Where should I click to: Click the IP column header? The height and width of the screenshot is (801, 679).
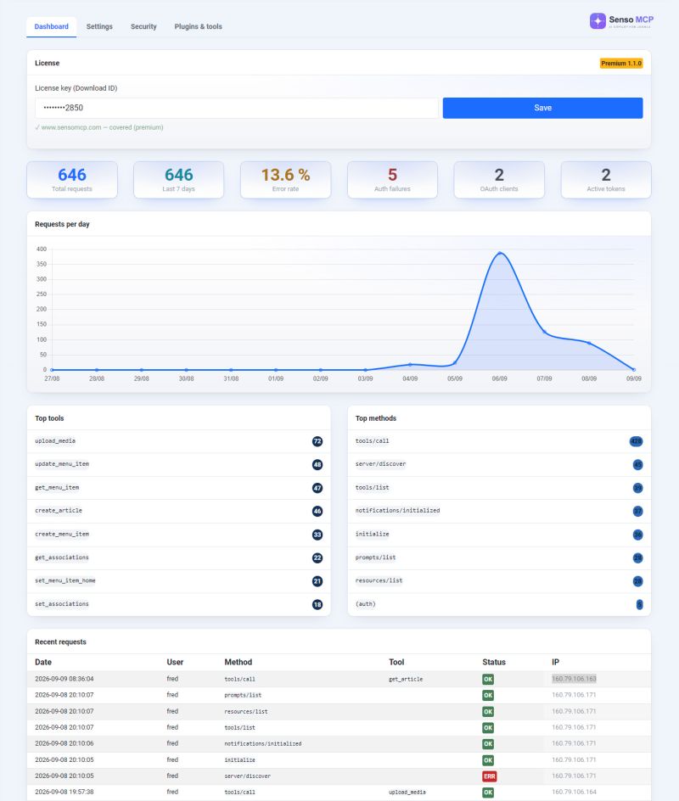point(555,662)
